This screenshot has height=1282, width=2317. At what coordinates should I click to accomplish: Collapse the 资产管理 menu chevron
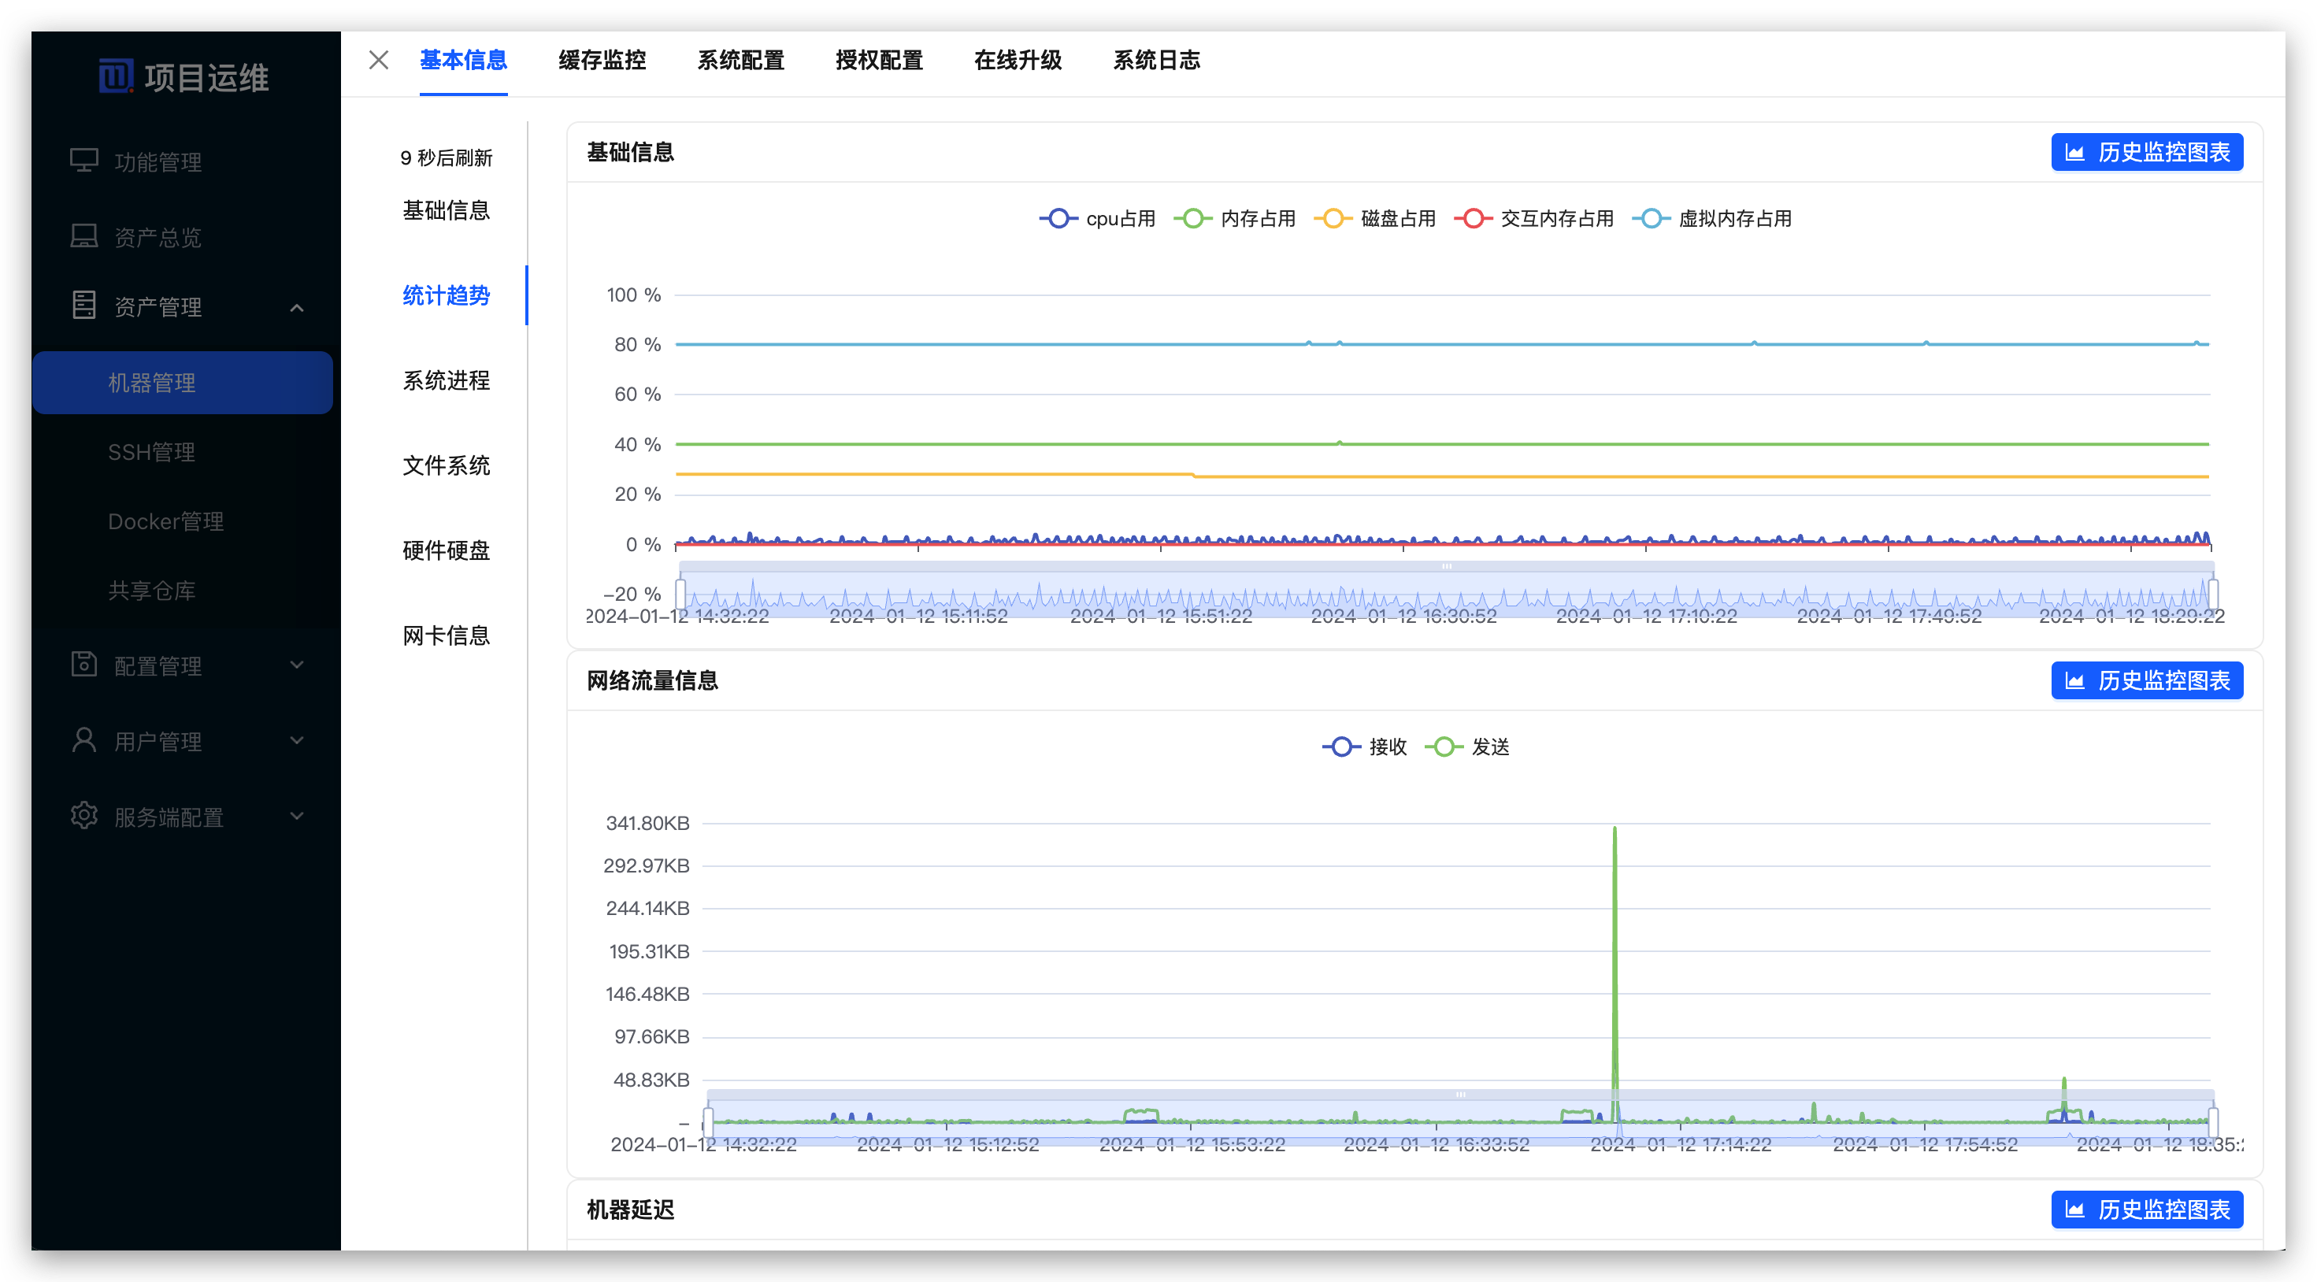click(297, 308)
